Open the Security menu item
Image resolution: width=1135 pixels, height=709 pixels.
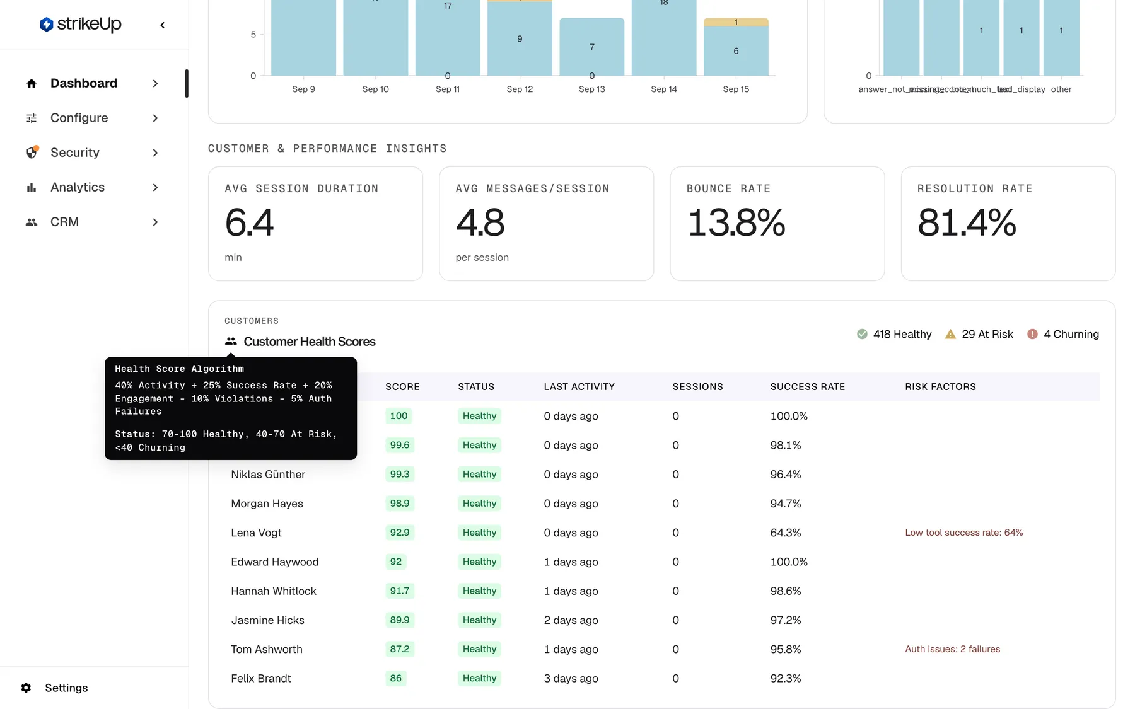(93, 153)
